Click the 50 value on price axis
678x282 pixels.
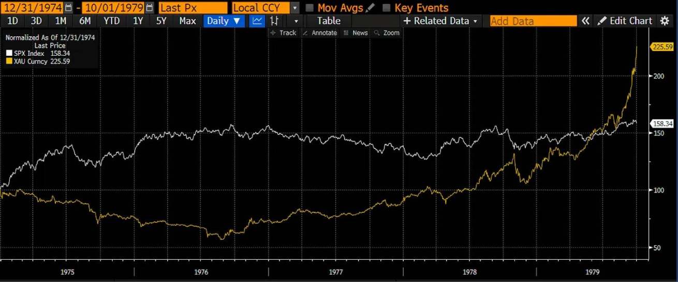tap(656, 247)
